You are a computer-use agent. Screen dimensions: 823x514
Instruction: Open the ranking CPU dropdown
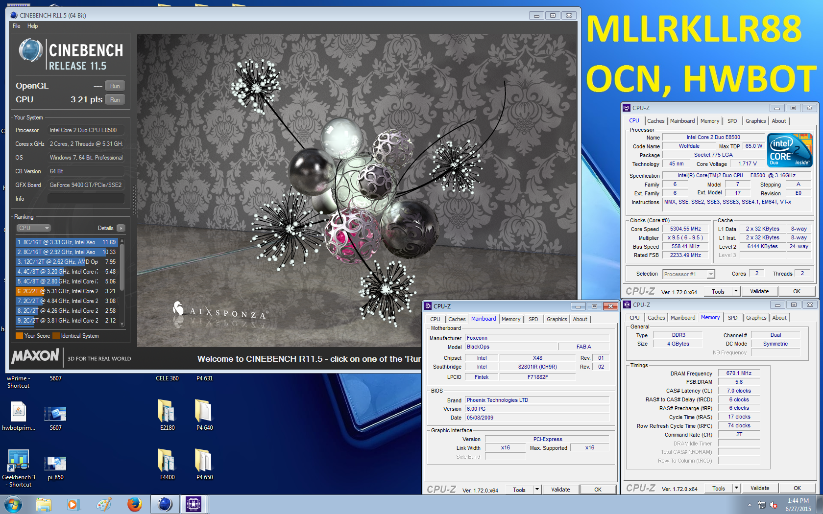point(34,228)
